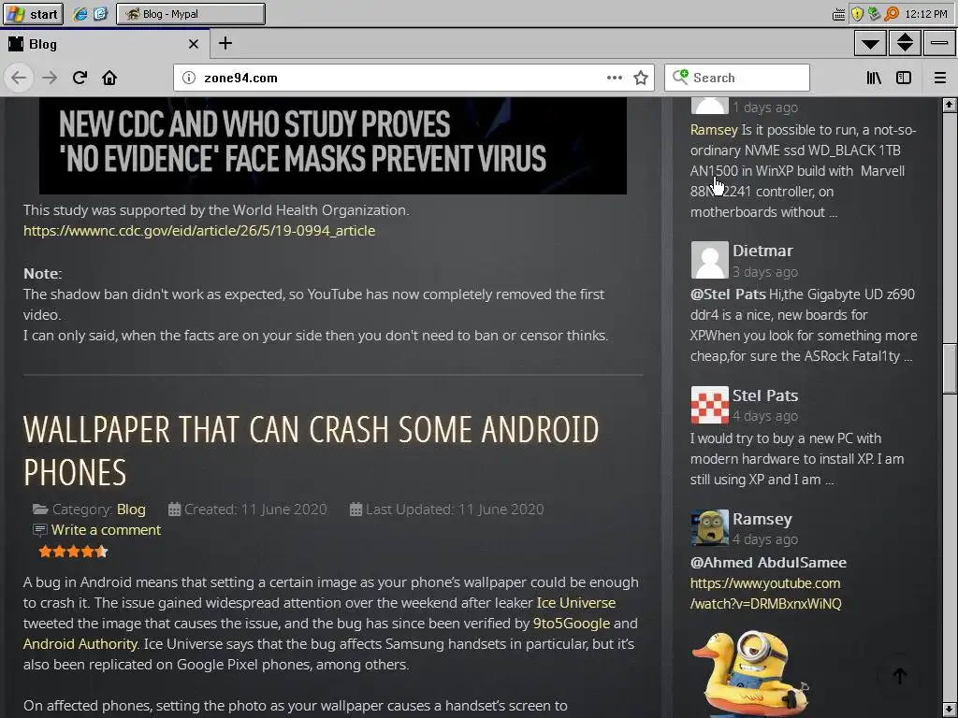Open second quick launch browser icon
Screen dimensions: 958x718
tap(101, 13)
